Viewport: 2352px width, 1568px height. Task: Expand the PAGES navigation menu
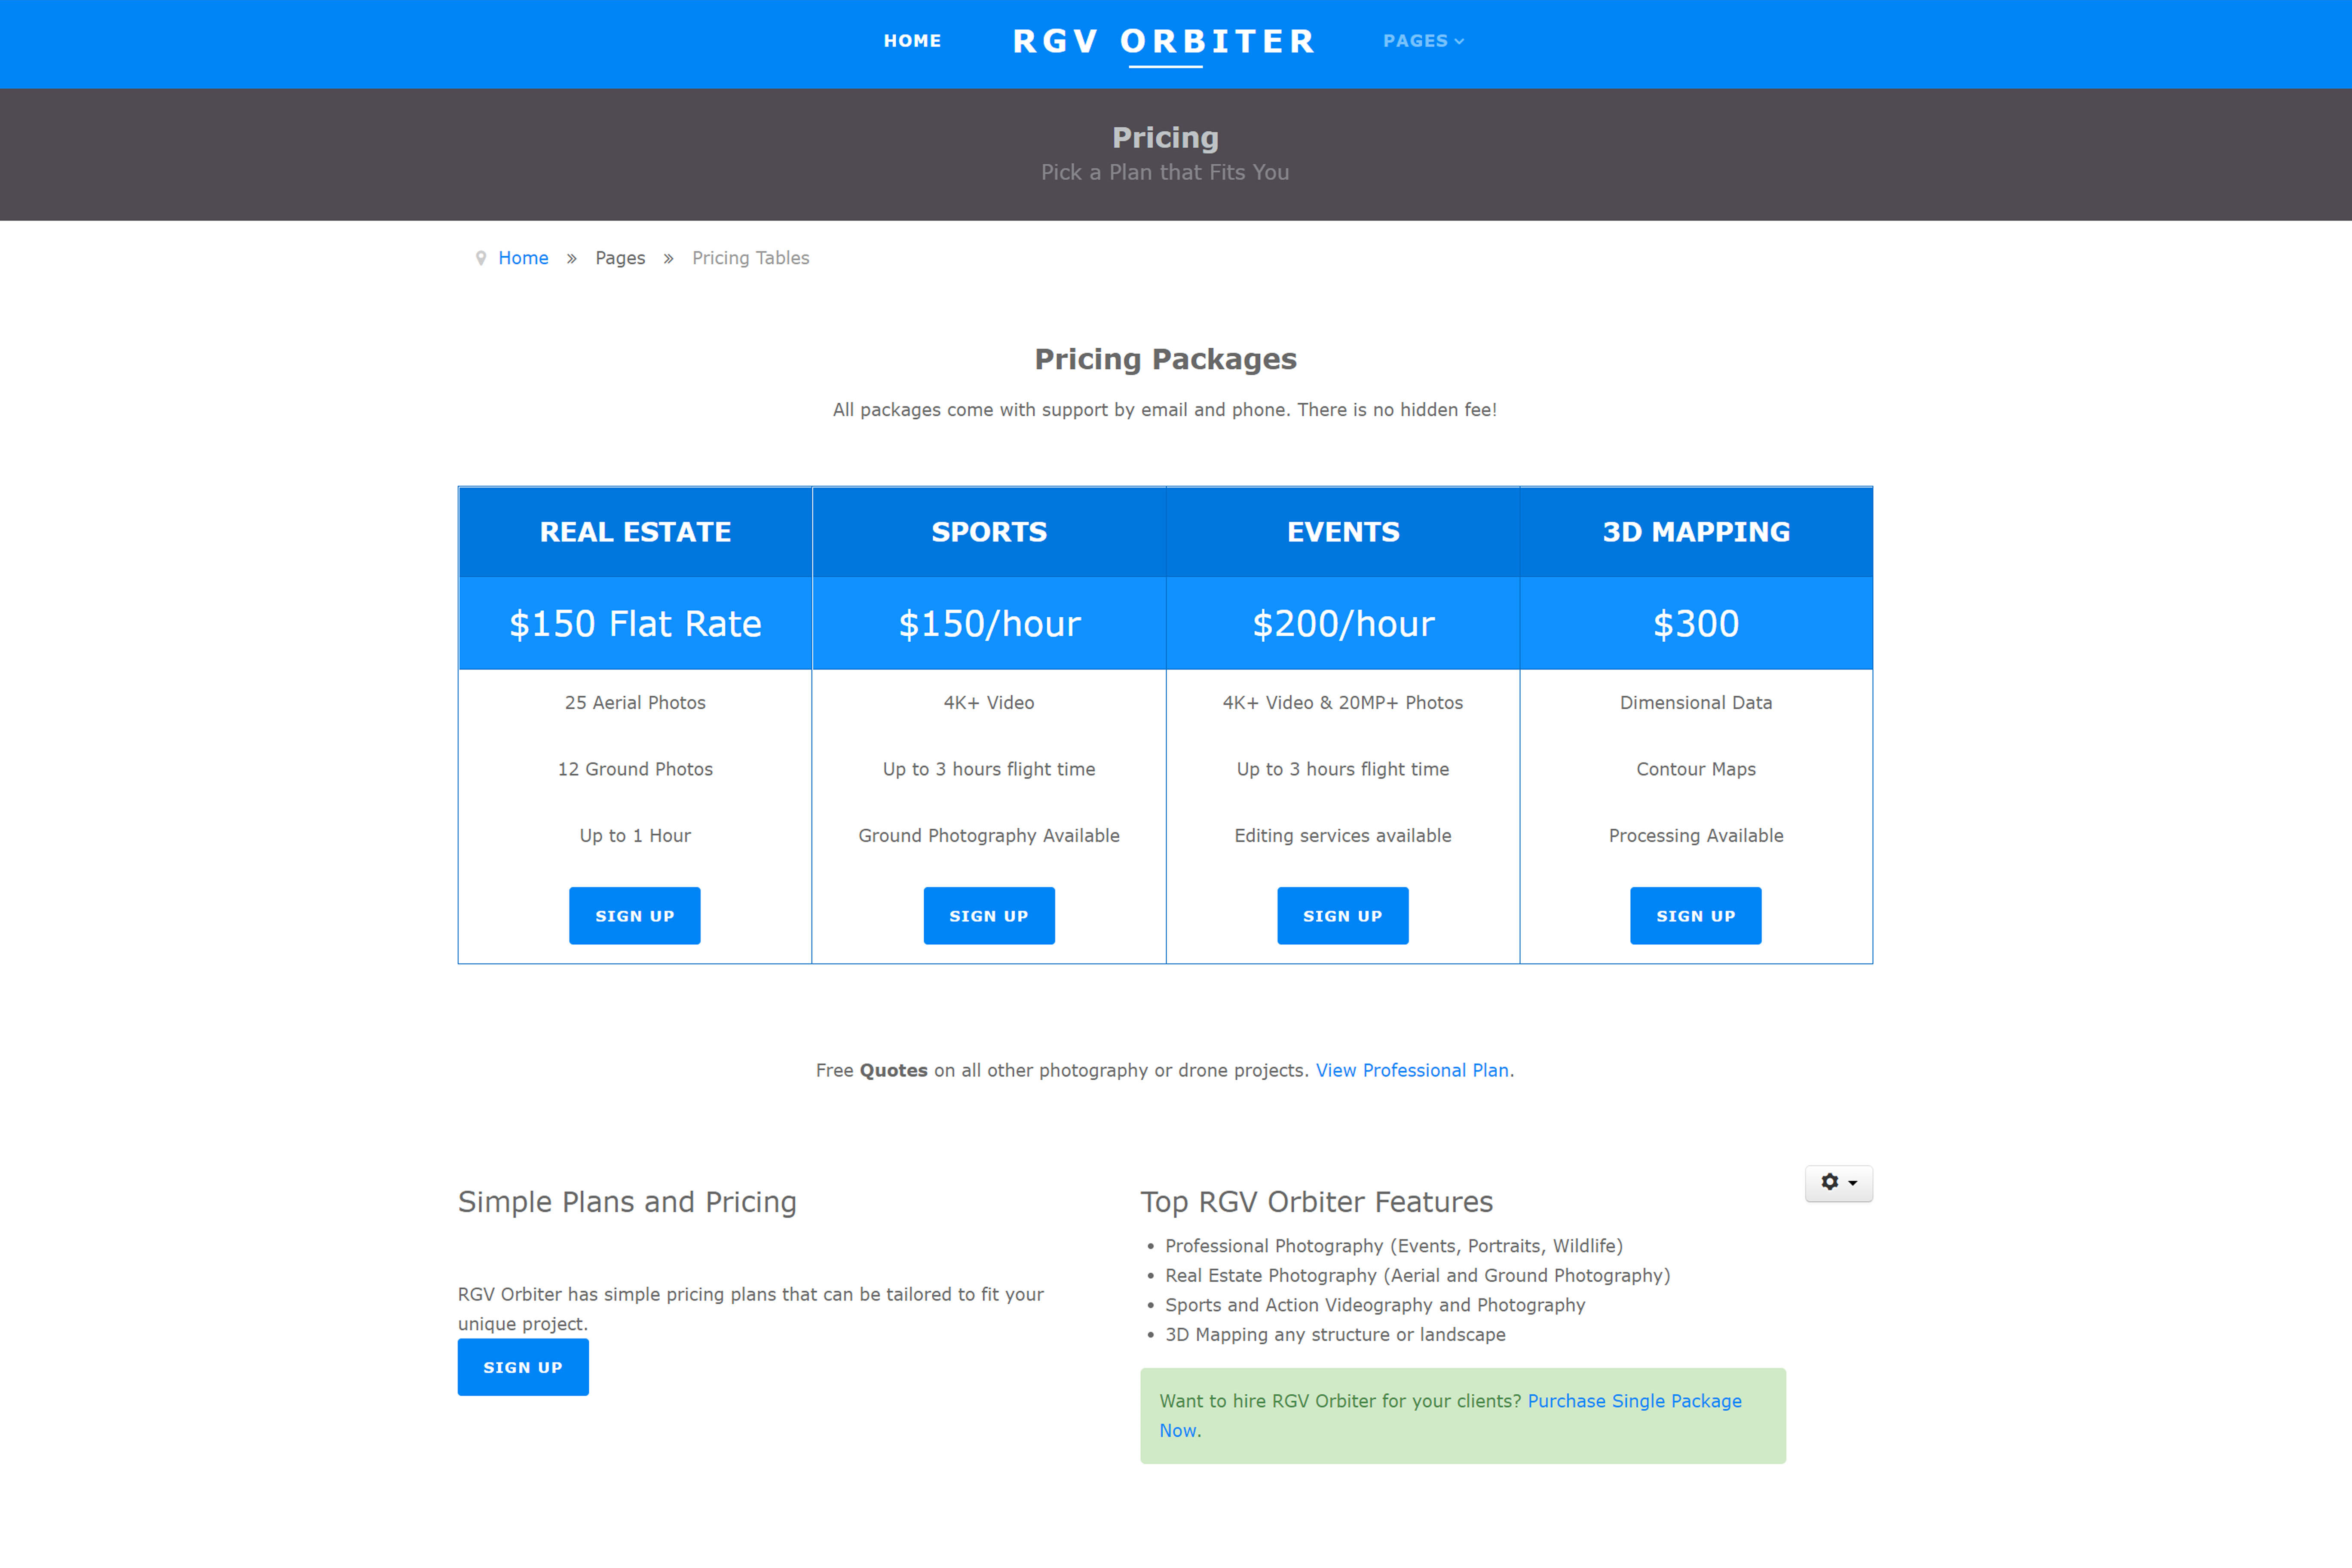pos(1423,41)
